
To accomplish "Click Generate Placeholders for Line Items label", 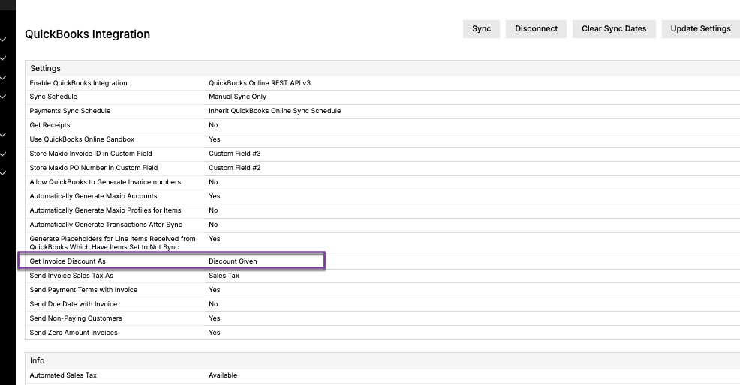I will tap(113, 243).
